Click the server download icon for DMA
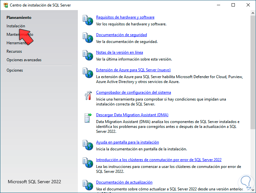The width and height of the screenshot is (256, 193). pyautogui.click(x=88, y=118)
